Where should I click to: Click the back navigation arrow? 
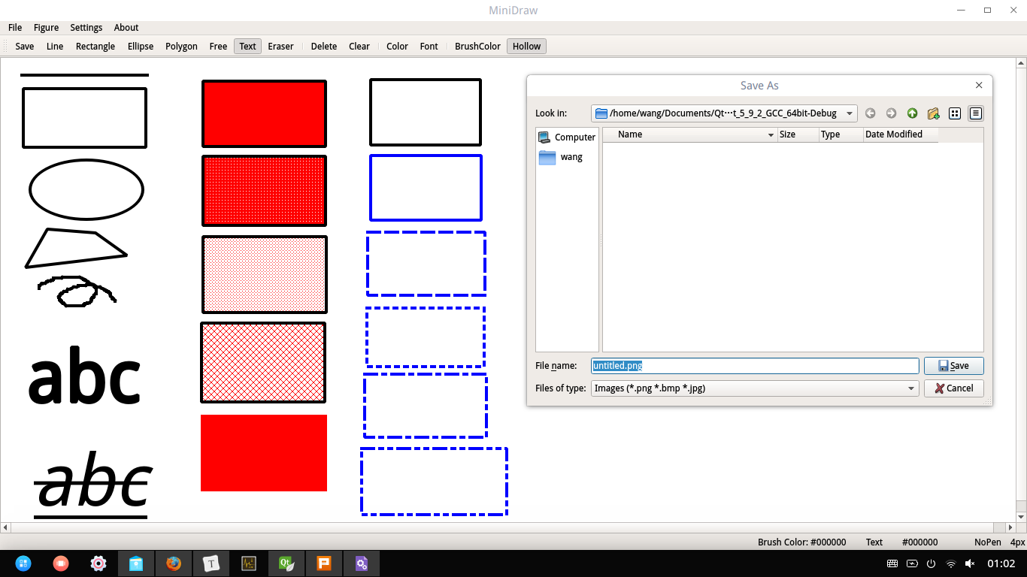(x=870, y=113)
